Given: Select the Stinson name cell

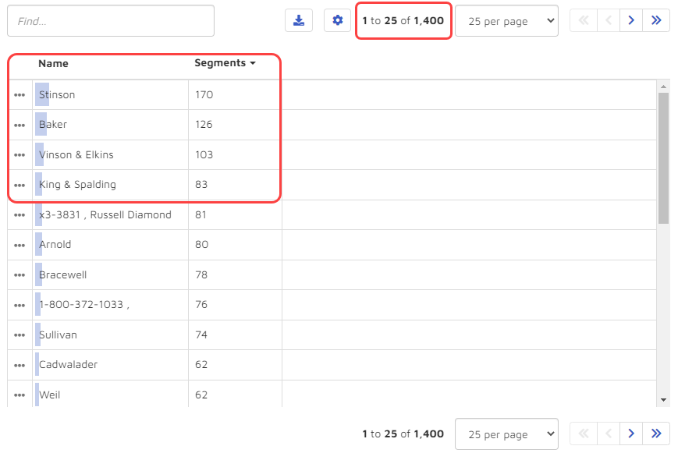Looking at the screenshot, I should 110,94.
